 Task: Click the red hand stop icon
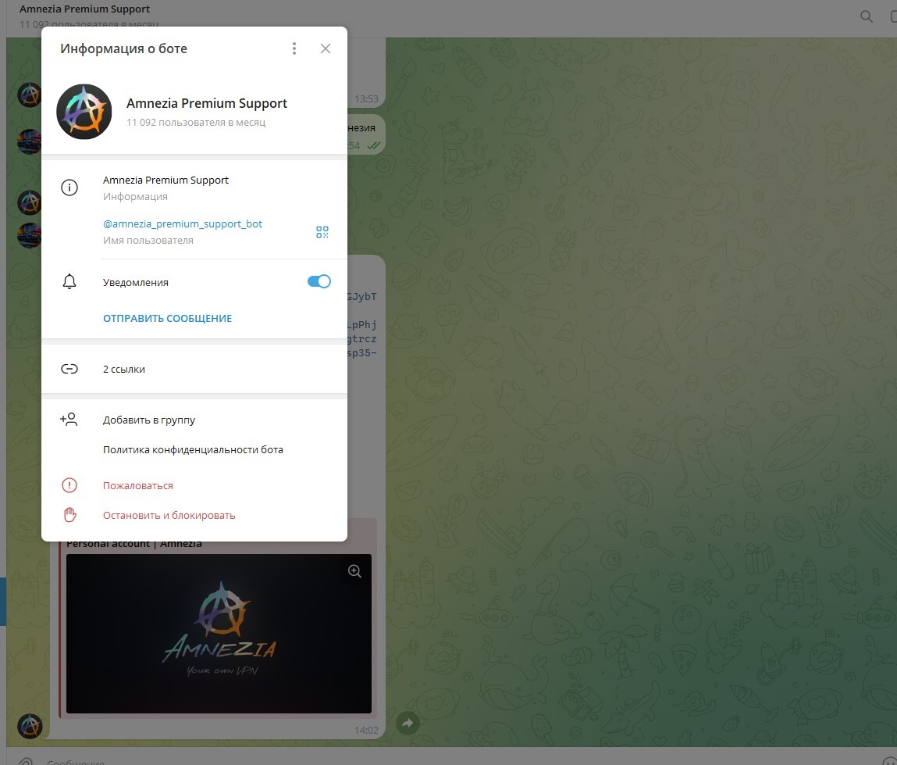(69, 515)
